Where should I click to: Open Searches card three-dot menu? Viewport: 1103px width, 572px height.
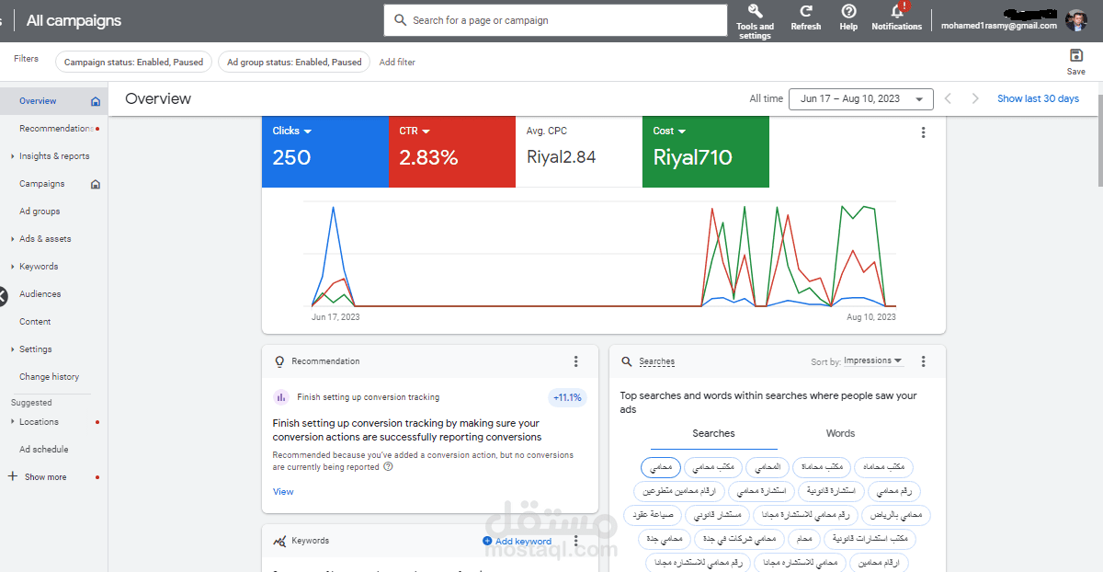click(x=924, y=361)
